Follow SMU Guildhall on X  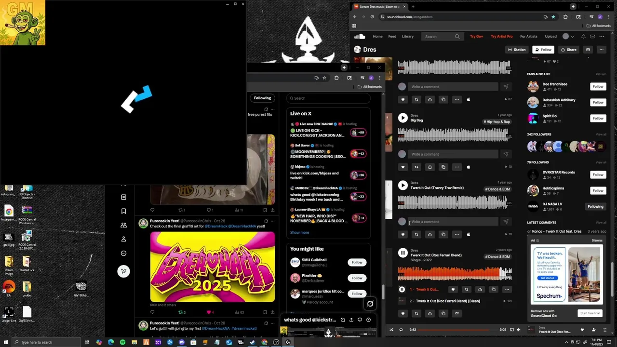pos(357,262)
